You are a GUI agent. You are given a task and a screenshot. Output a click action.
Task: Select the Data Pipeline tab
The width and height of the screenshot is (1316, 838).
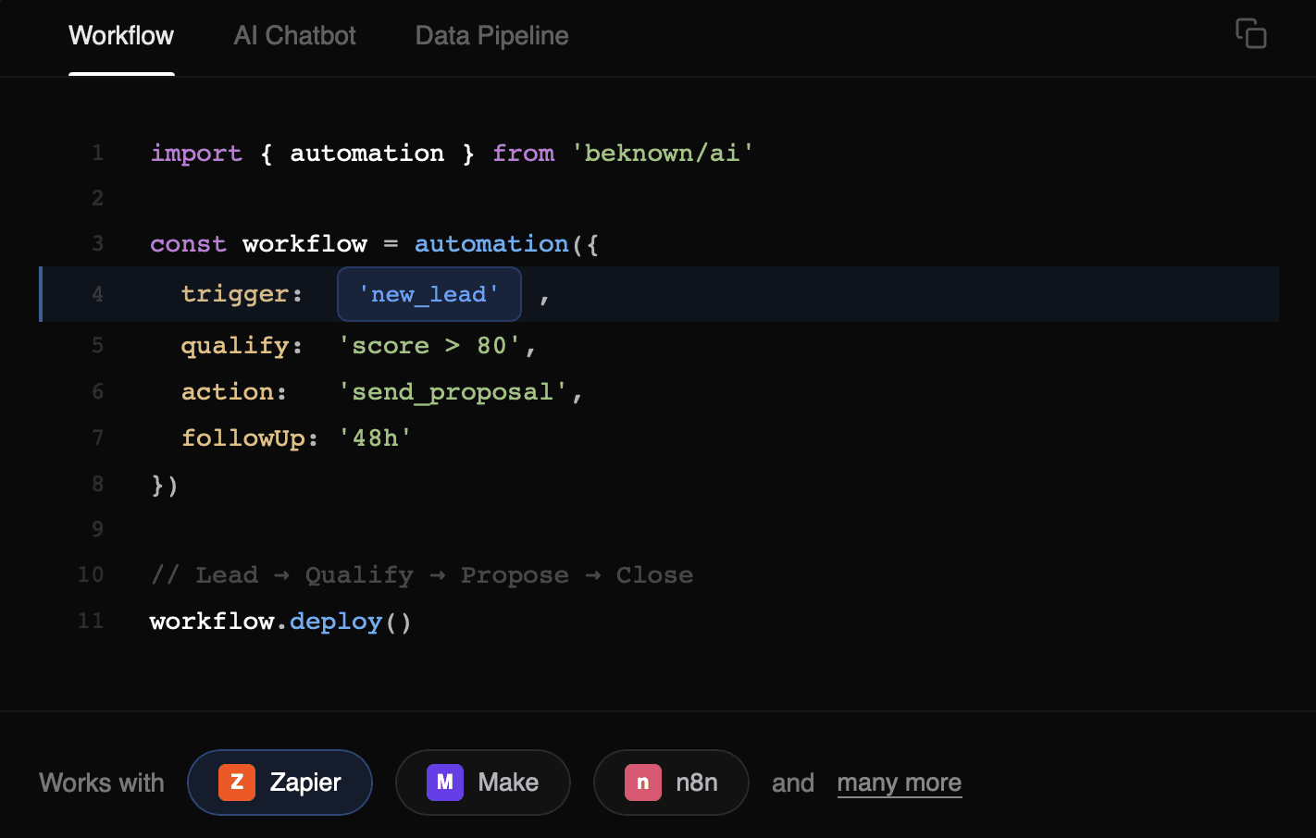[491, 36]
